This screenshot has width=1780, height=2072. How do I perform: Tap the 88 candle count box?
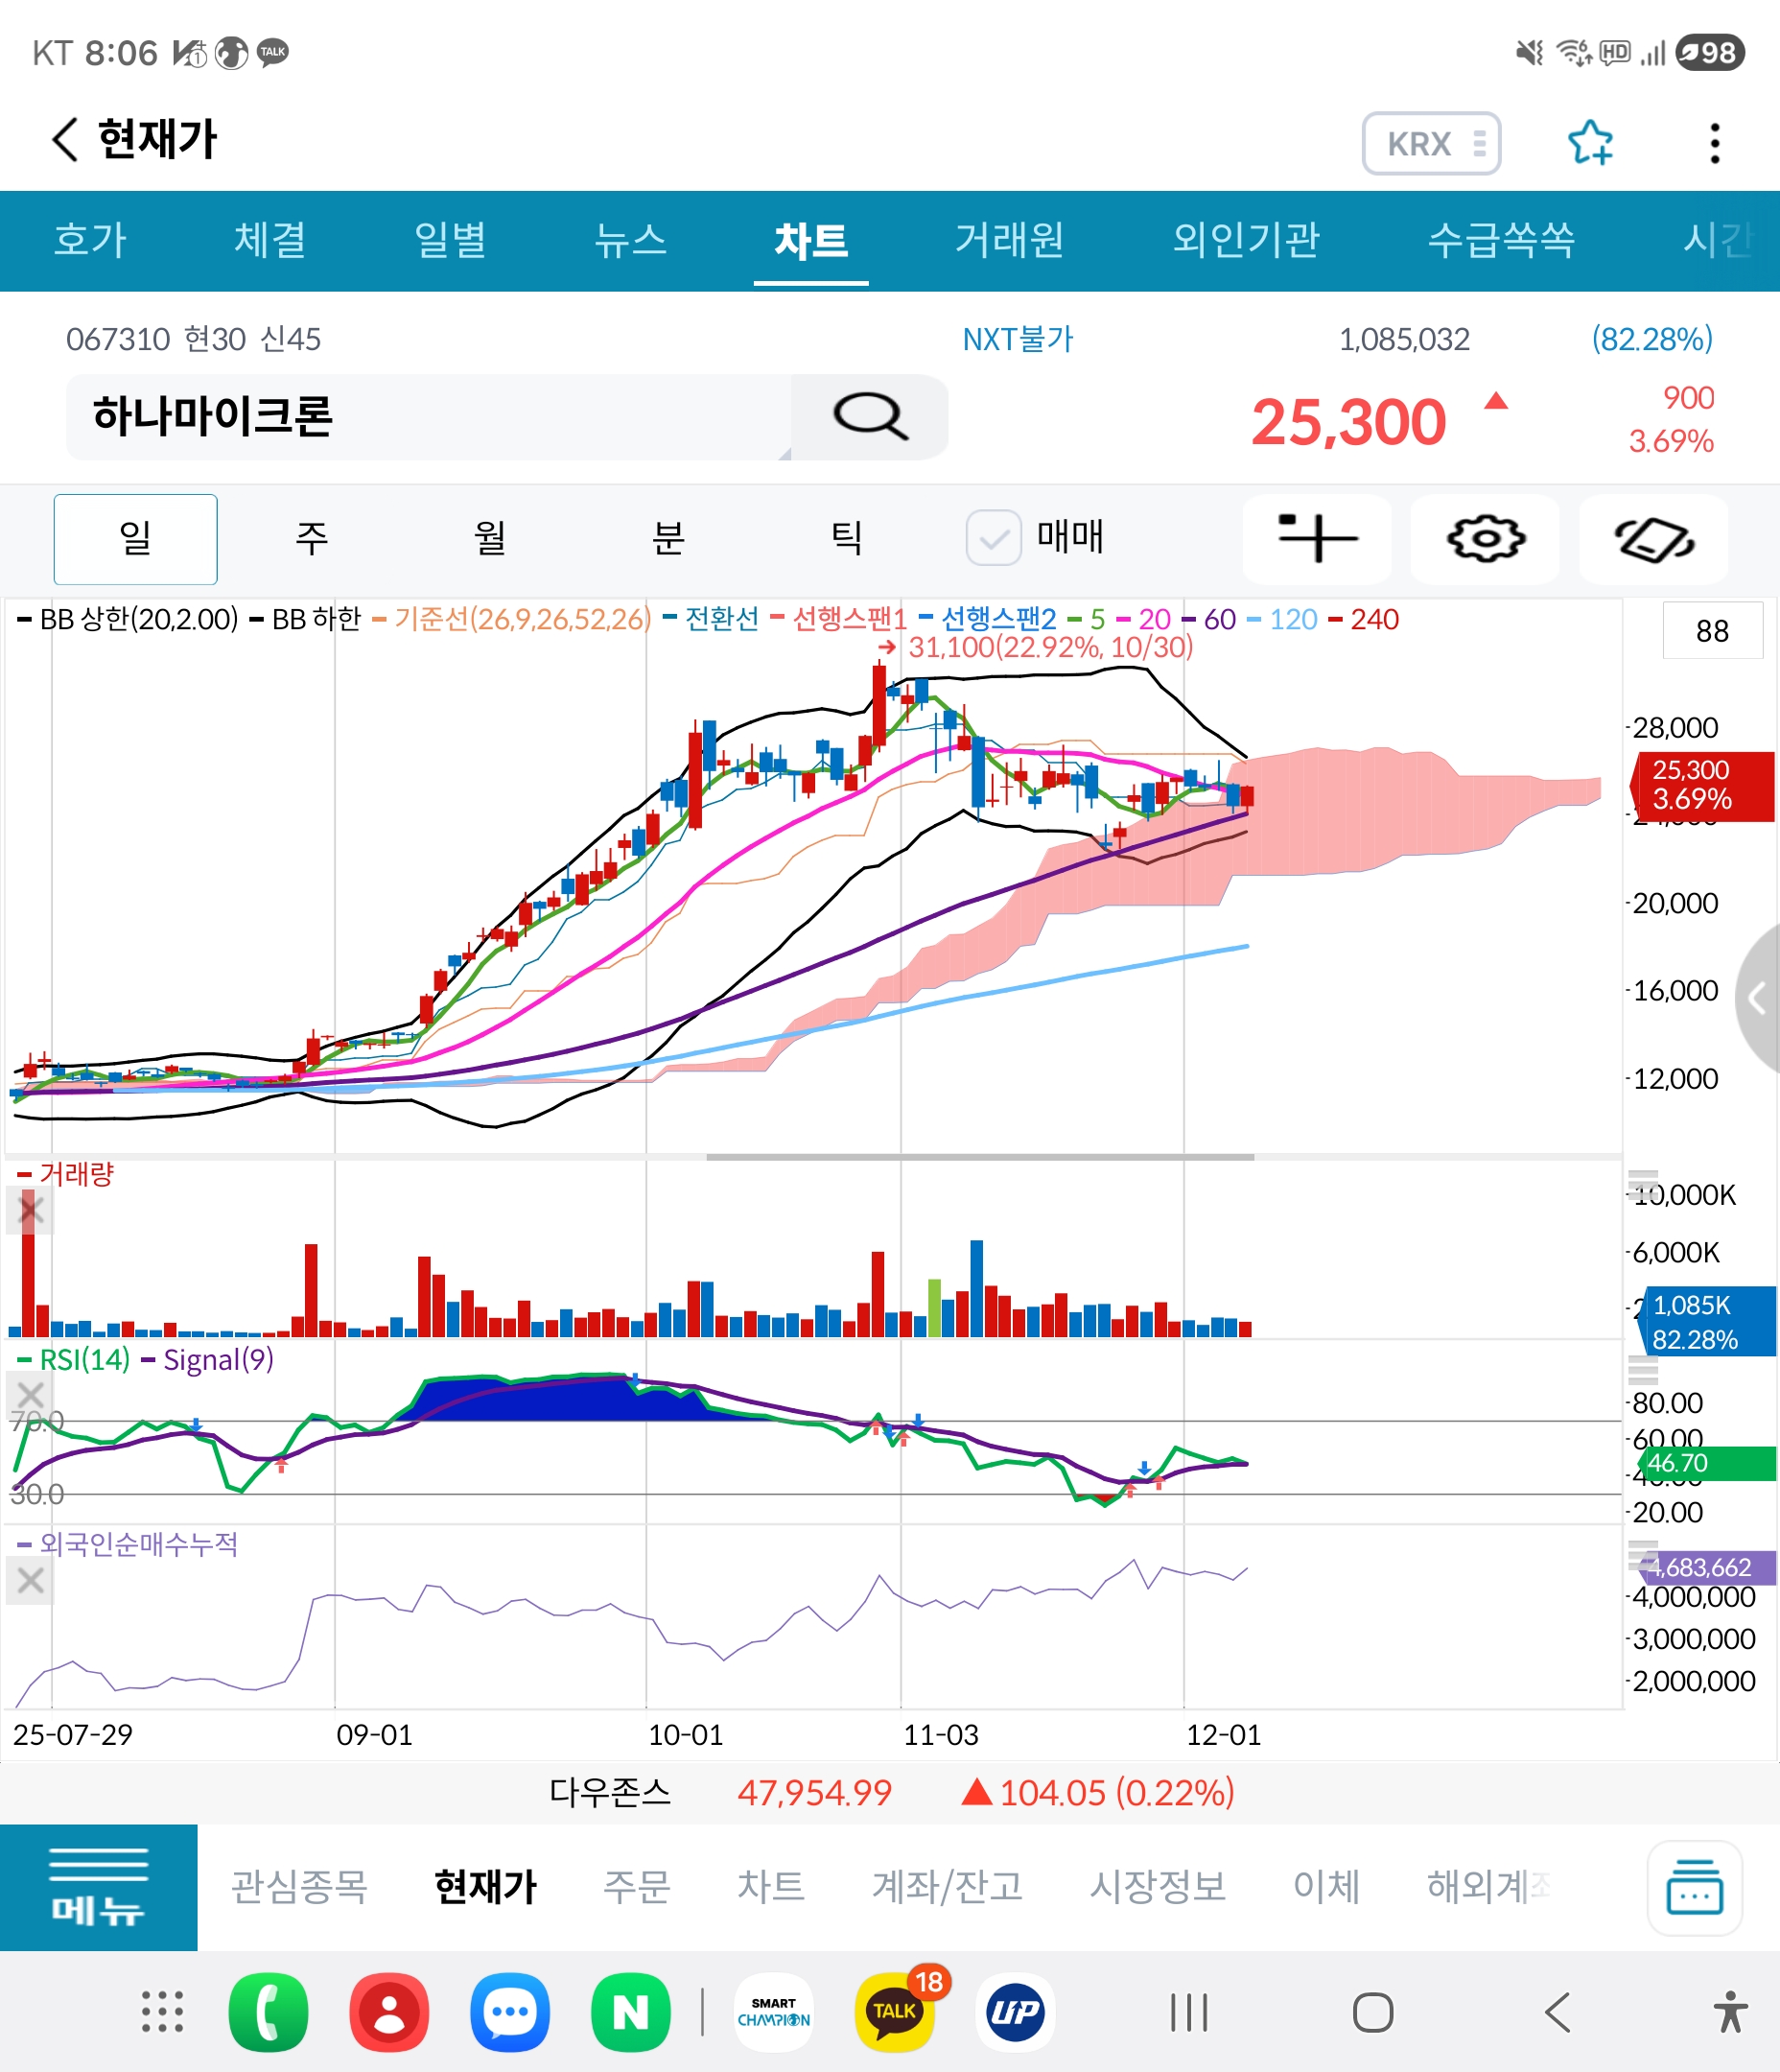click(1711, 631)
